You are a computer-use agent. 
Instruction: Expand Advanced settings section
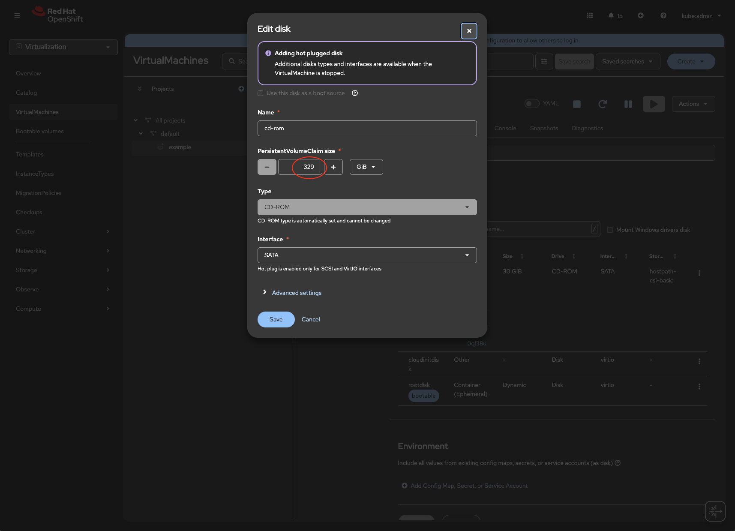tap(296, 293)
